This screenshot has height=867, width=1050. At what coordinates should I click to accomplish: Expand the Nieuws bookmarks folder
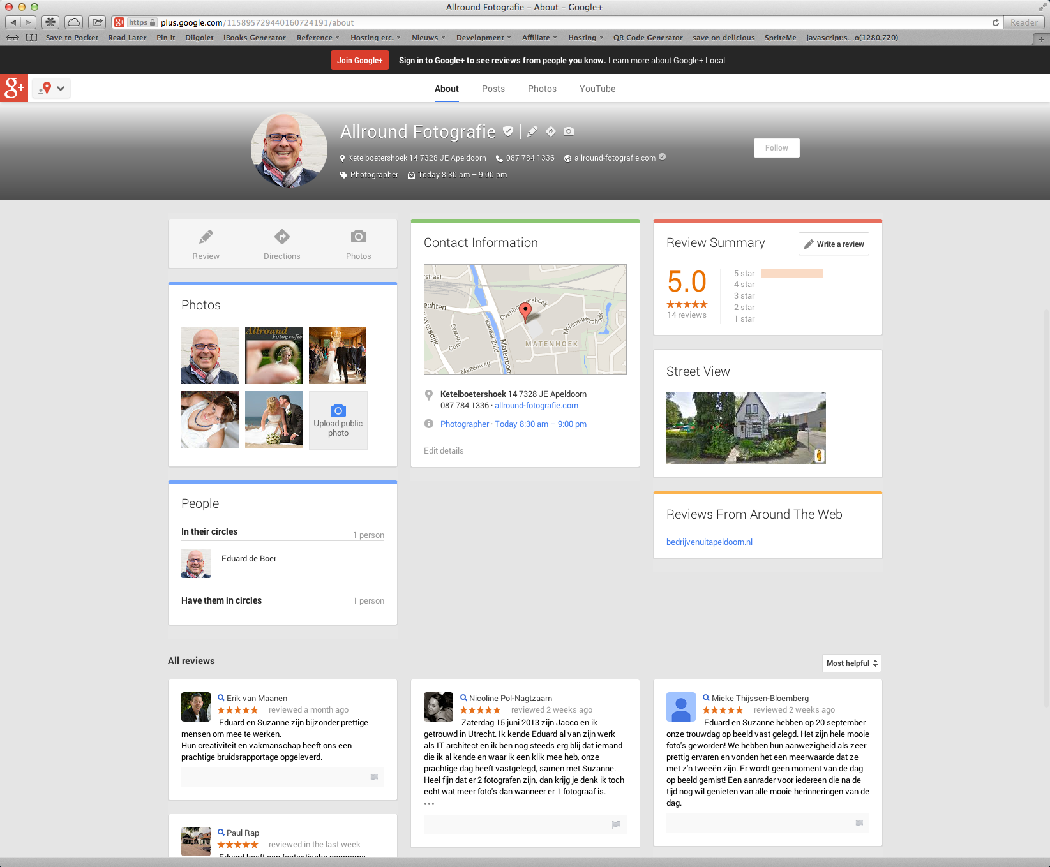pos(428,38)
